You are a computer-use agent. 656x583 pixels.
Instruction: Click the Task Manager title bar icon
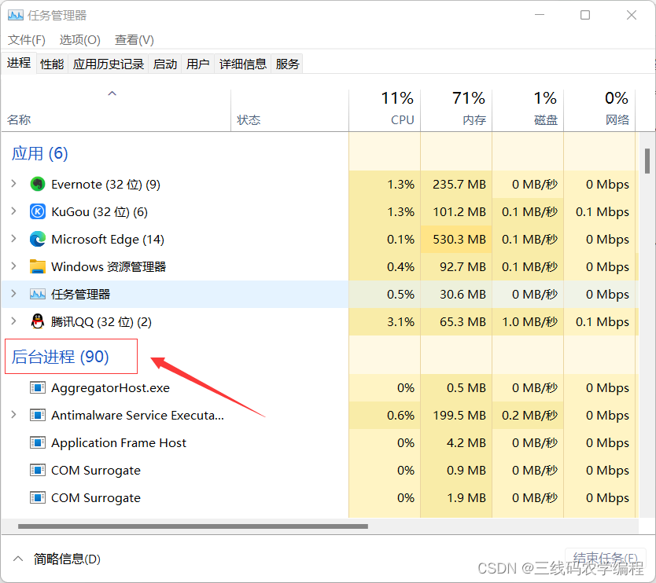click(x=16, y=16)
